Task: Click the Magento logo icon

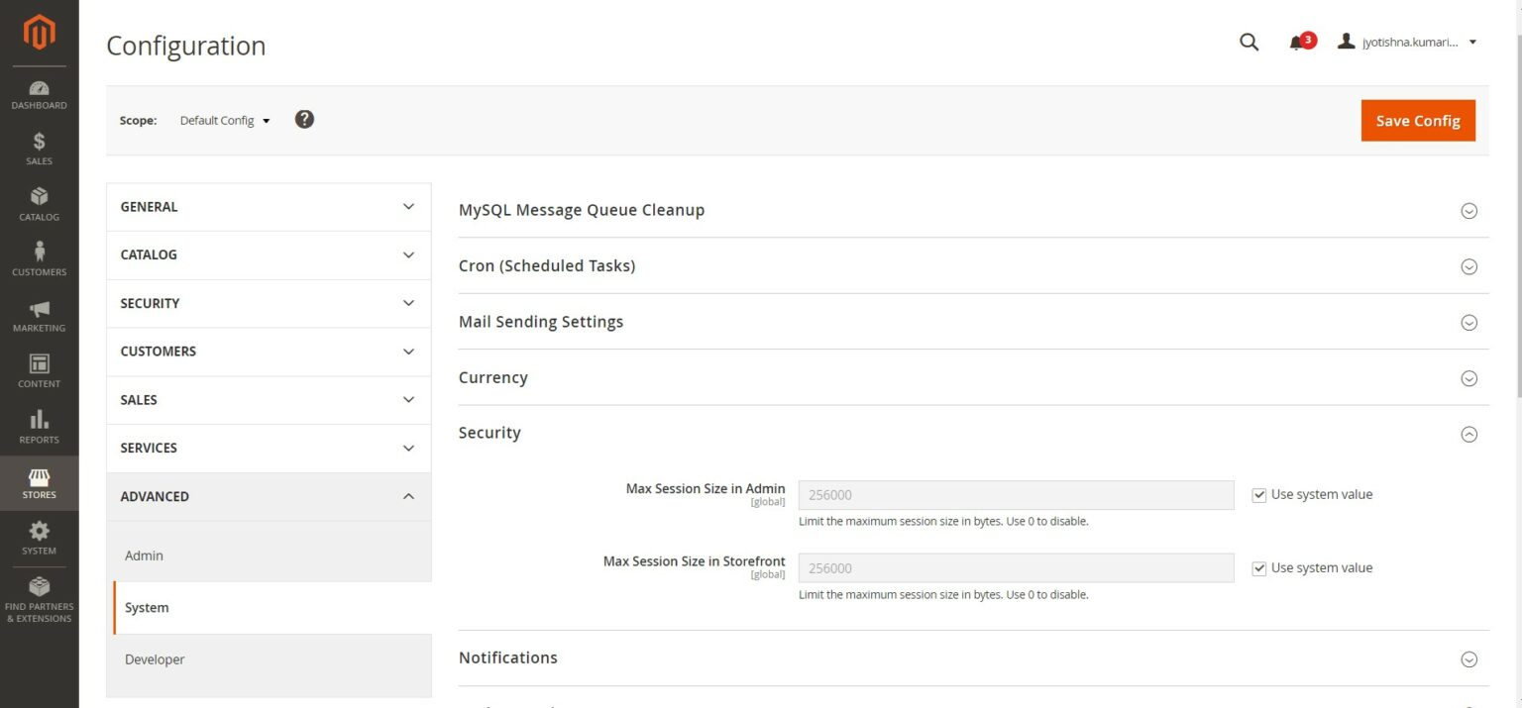Action: [40, 33]
